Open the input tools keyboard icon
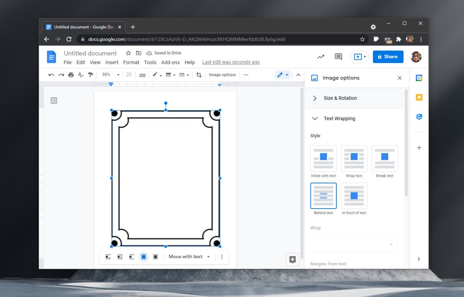This screenshot has height=297, width=464. coord(142,75)
